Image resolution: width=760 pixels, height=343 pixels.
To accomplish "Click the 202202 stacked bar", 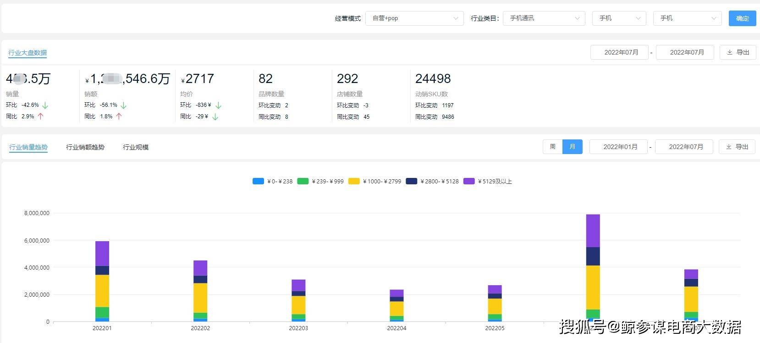I will coord(200,291).
